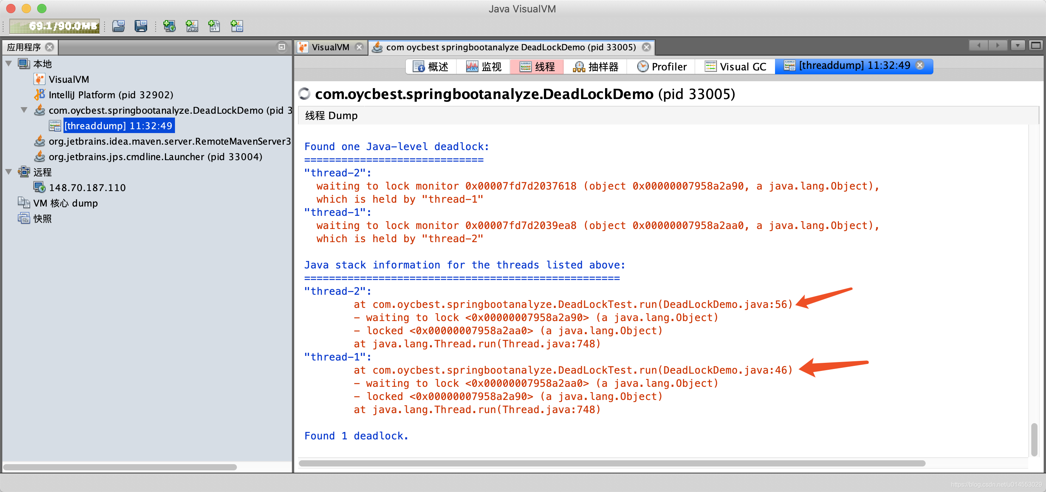Collapse the 本地 tree node

pyautogui.click(x=9, y=64)
